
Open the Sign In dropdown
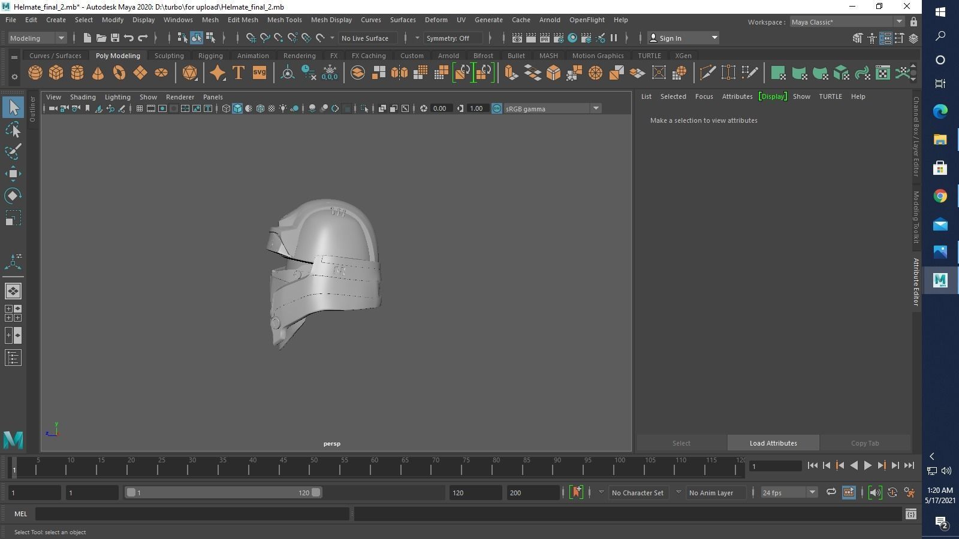tap(684, 38)
